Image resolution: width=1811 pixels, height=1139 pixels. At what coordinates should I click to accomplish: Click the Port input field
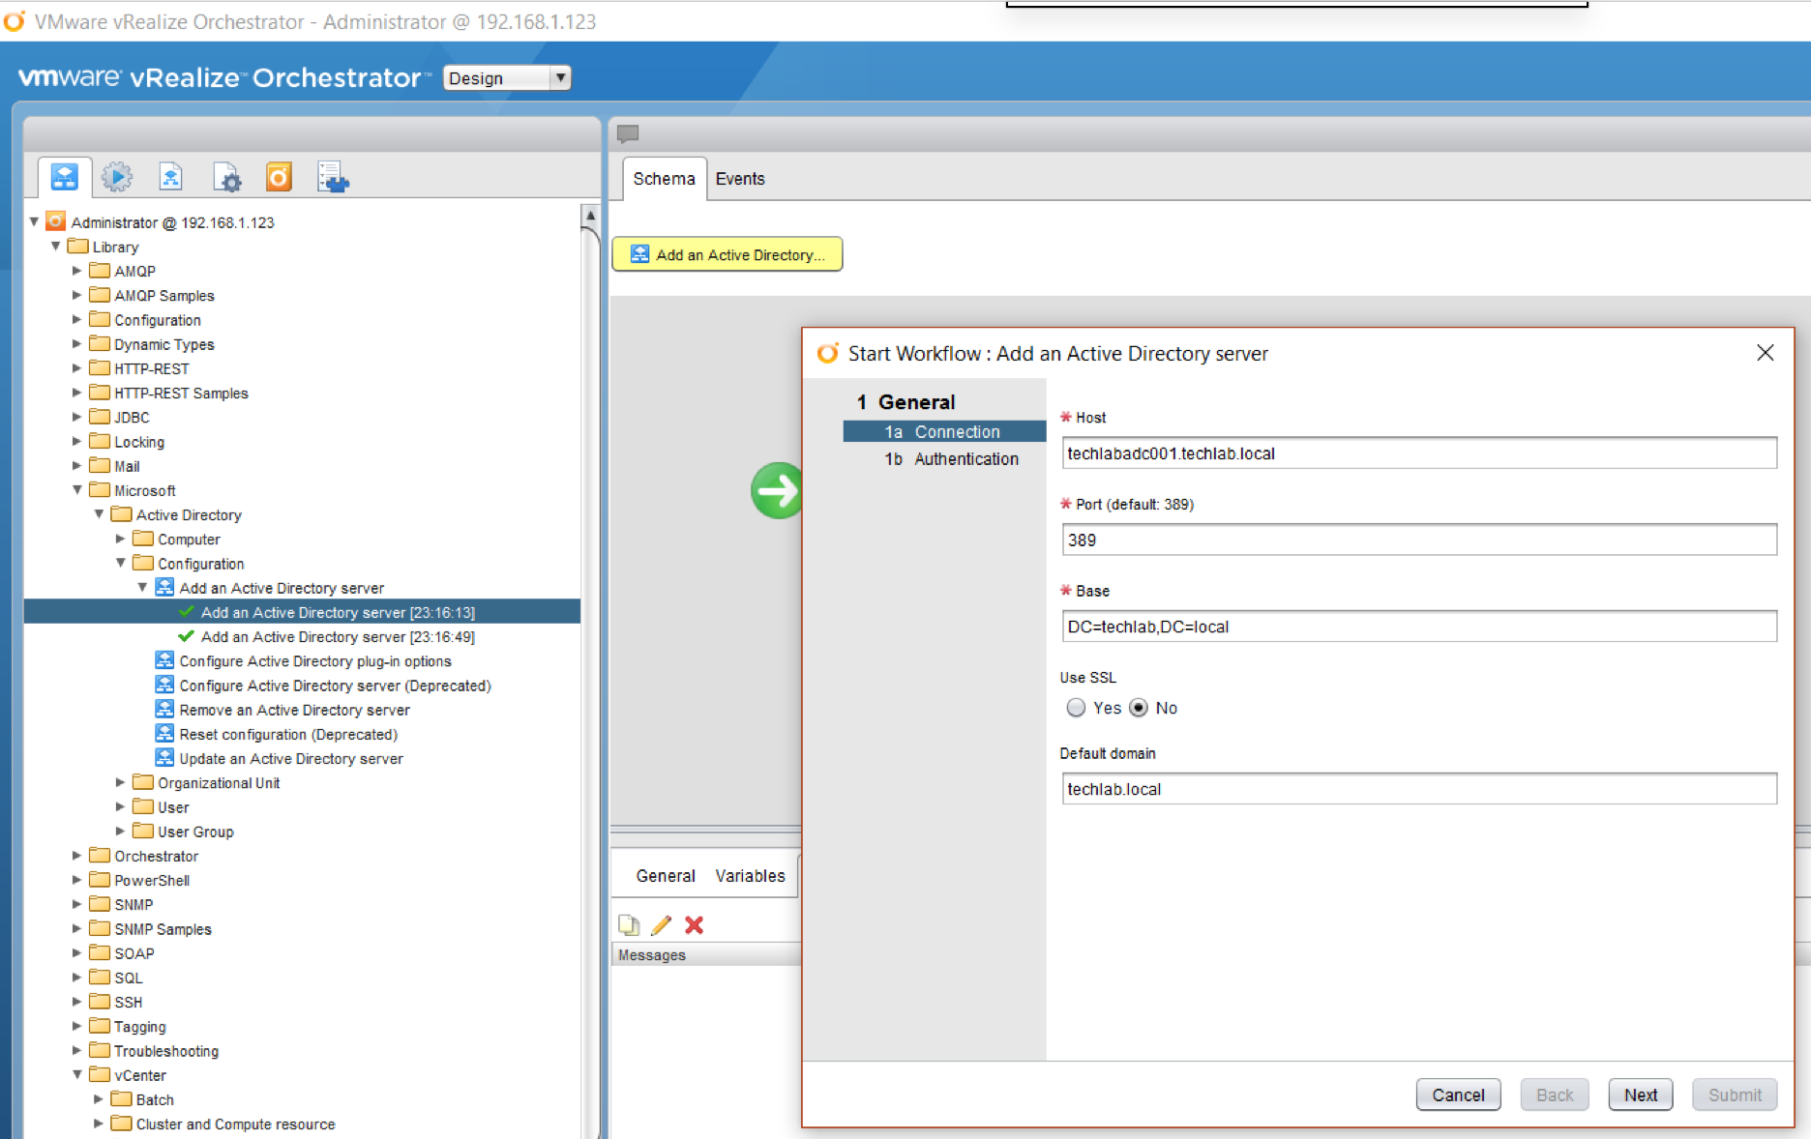point(1419,540)
